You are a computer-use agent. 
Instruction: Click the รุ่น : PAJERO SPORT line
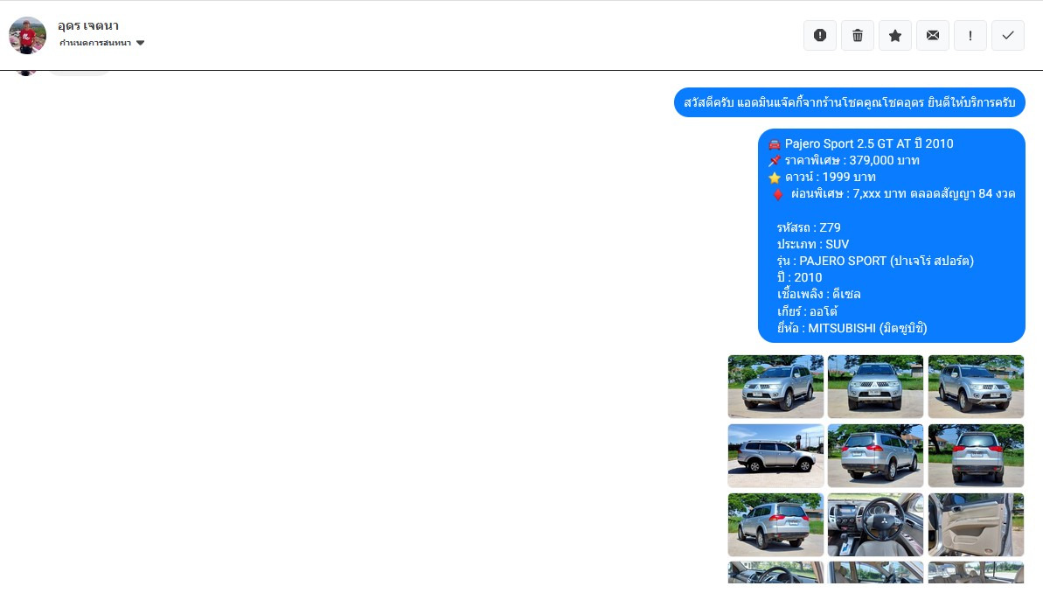[875, 261]
